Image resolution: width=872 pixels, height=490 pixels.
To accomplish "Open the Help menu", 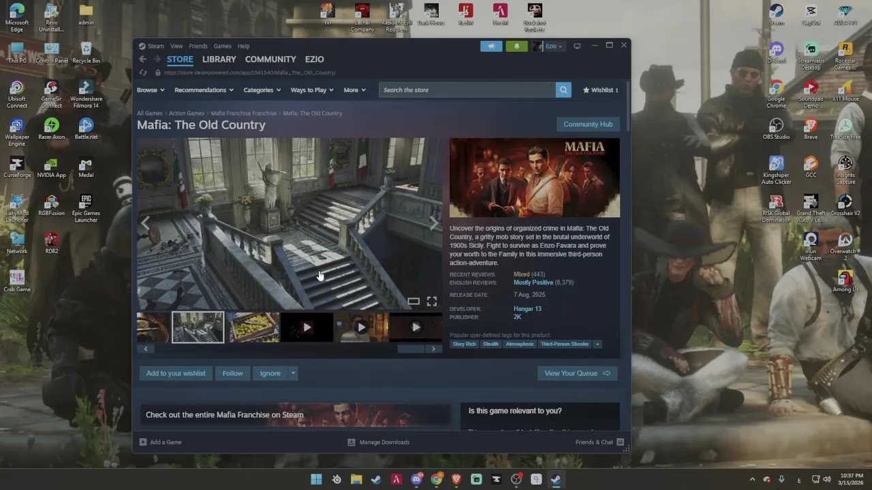I will point(243,46).
